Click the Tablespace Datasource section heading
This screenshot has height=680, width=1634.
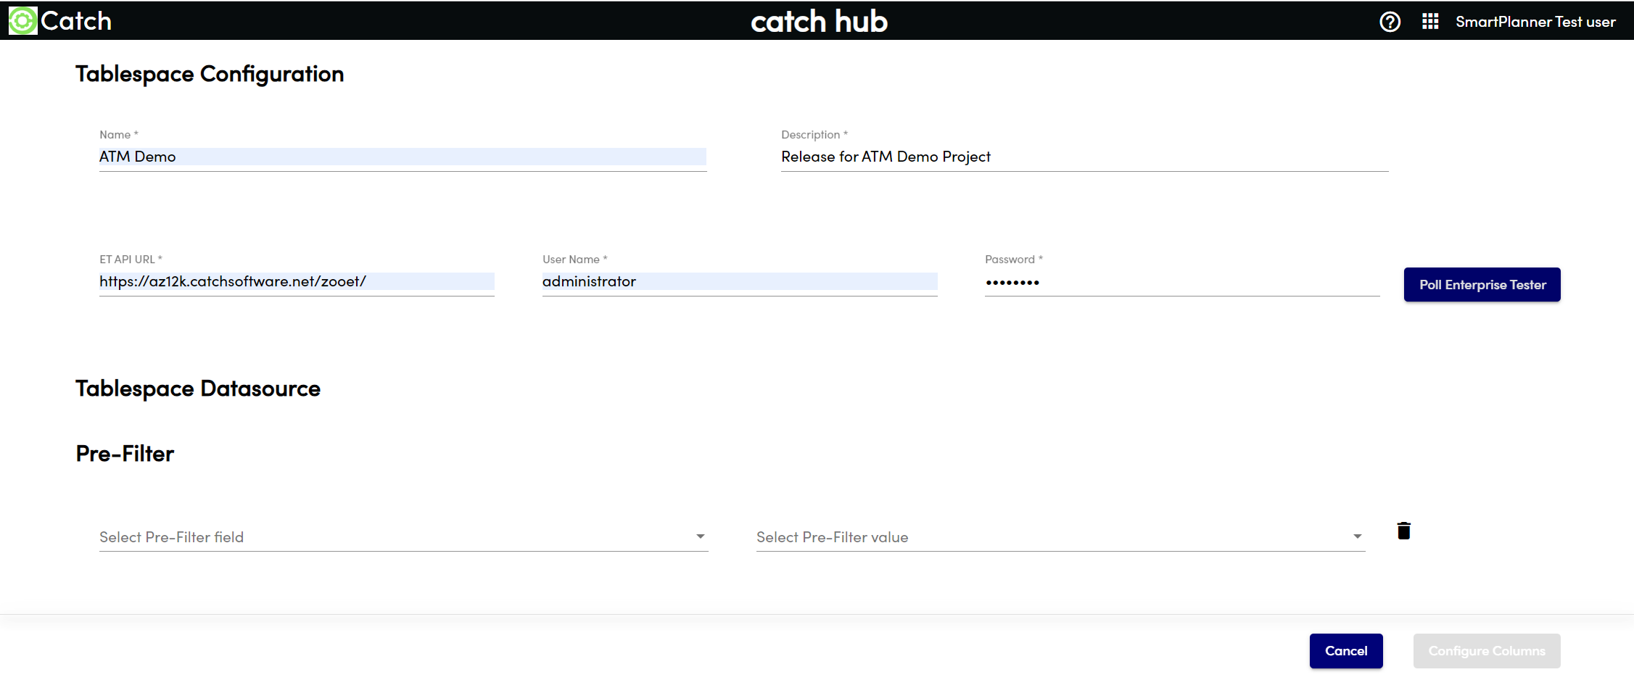pyautogui.click(x=198, y=389)
